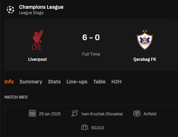Open the Stats tab
This screenshot has height=137, width=178.
54,82
